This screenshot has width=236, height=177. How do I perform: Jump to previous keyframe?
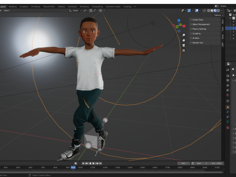[87, 163]
